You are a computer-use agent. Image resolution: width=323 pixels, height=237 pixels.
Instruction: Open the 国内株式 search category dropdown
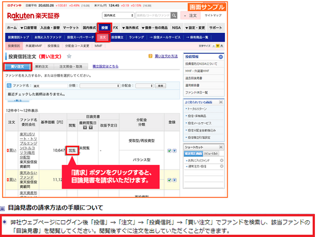pyautogui.click(x=118, y=16)
